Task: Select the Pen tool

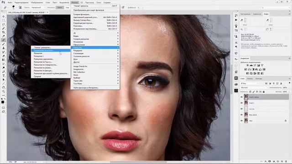Action: tap(4, 72)
